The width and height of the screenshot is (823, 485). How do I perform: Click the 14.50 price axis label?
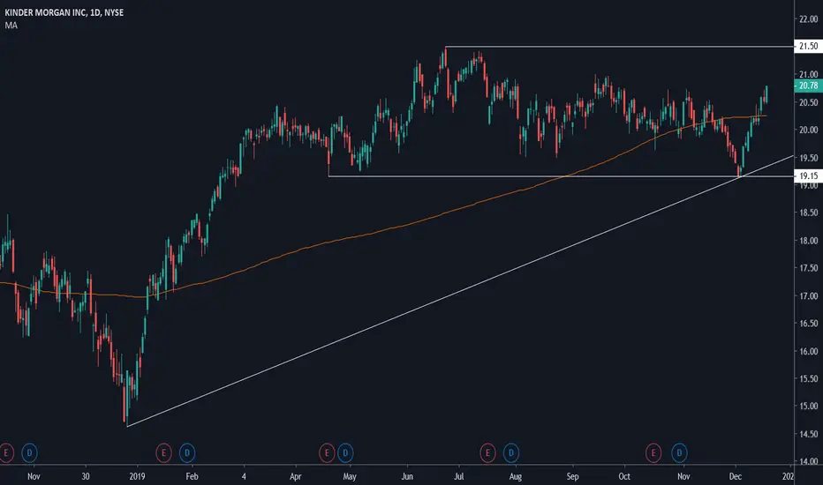(808, 434)
